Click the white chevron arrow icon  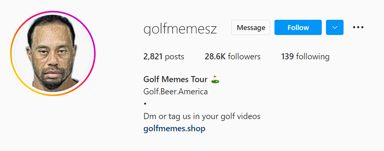pyautogui.click(x=334, y=27)
